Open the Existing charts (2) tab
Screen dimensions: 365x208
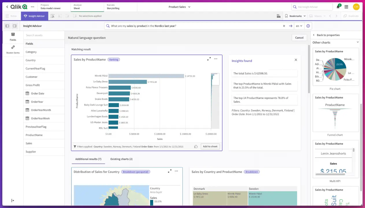point(121,159)
